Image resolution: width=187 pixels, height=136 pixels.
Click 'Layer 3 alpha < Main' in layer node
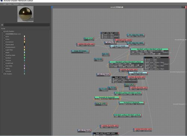(154, 66)
